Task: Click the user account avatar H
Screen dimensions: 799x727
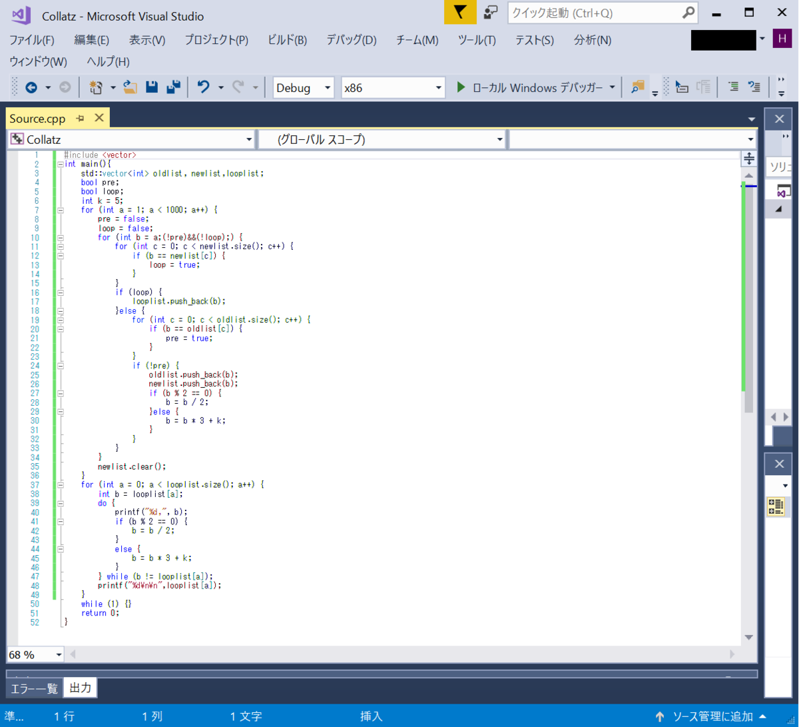Action: click(782, 39)
